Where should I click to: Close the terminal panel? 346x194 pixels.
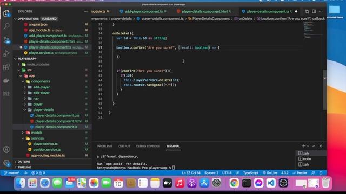coord(321,146)
